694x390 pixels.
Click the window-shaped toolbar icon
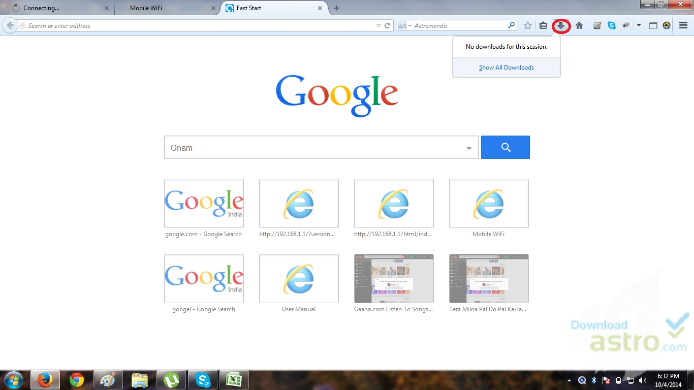(x=653, y=25)
